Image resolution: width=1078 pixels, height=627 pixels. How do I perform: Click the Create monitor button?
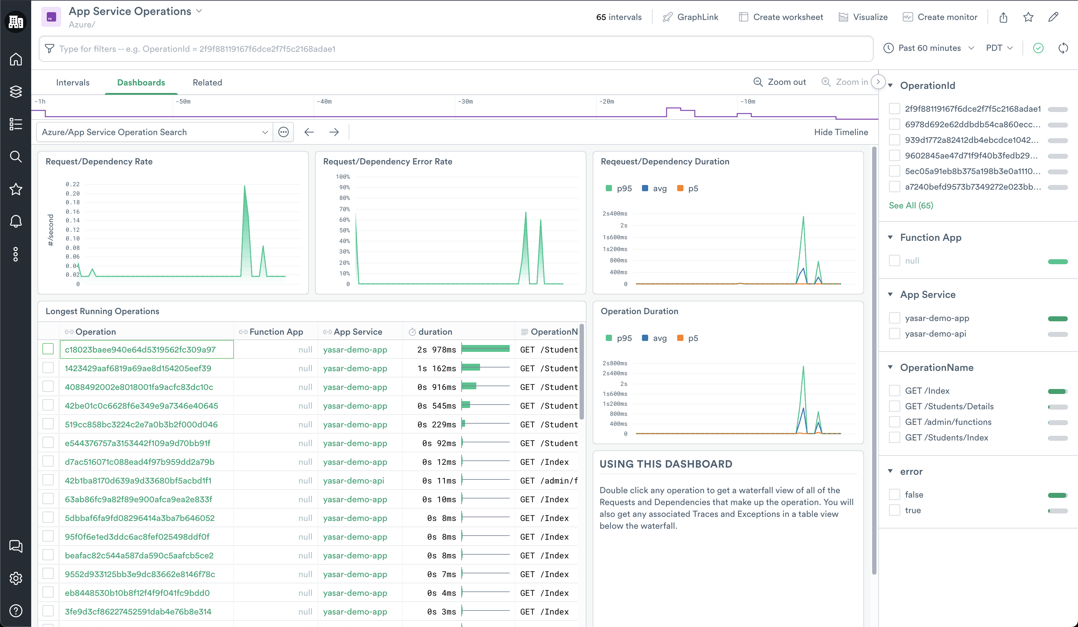coord(940,17)
